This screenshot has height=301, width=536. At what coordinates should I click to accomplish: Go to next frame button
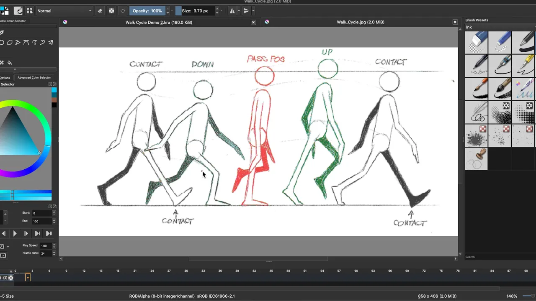tap(26, 233)
